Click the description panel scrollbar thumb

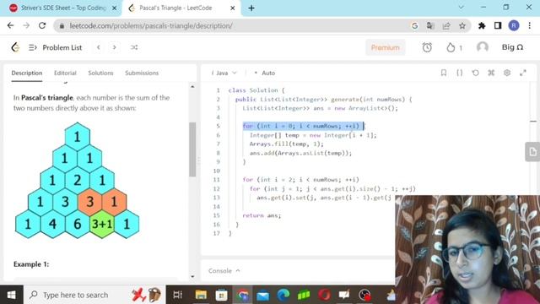[192, 149]
